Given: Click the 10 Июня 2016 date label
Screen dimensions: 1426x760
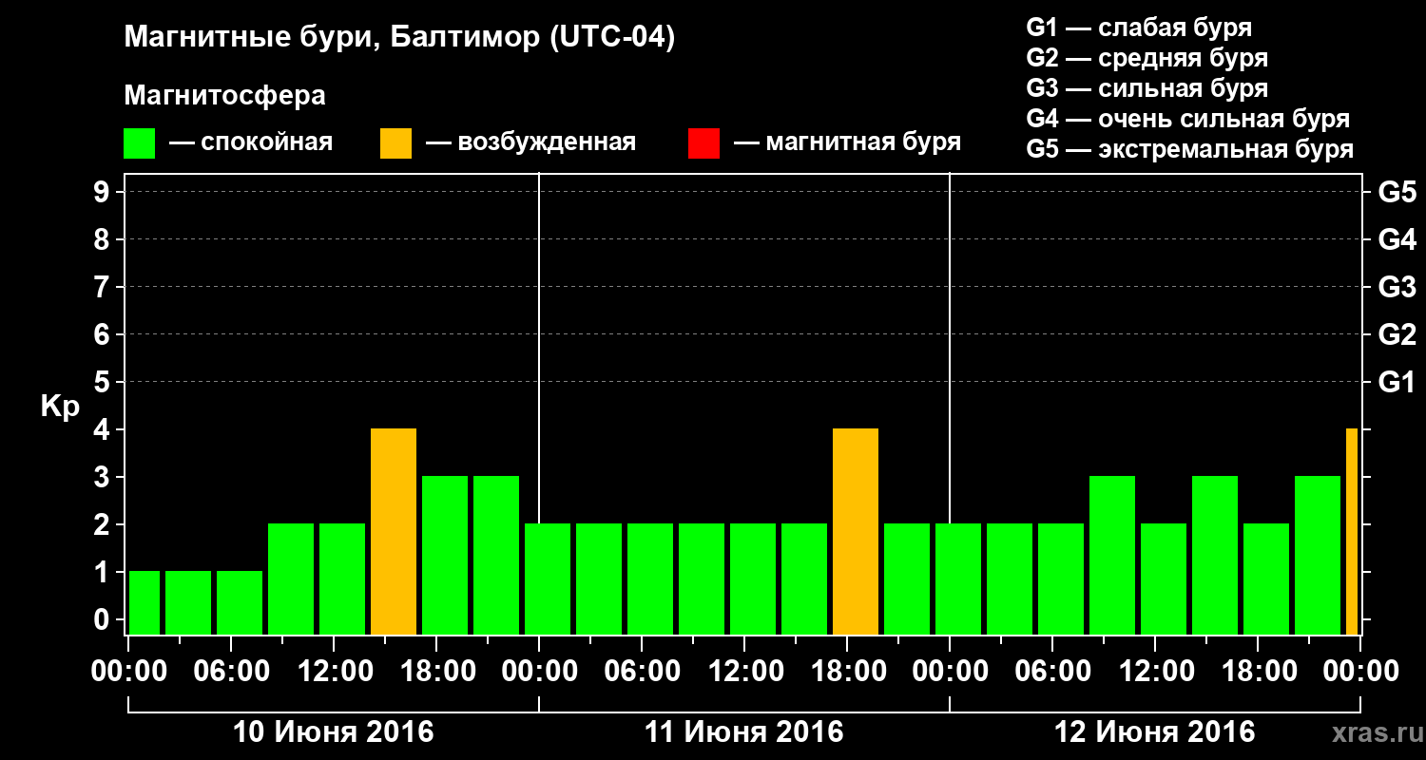Looking at the screenshot, I should (x=334, y=732).
